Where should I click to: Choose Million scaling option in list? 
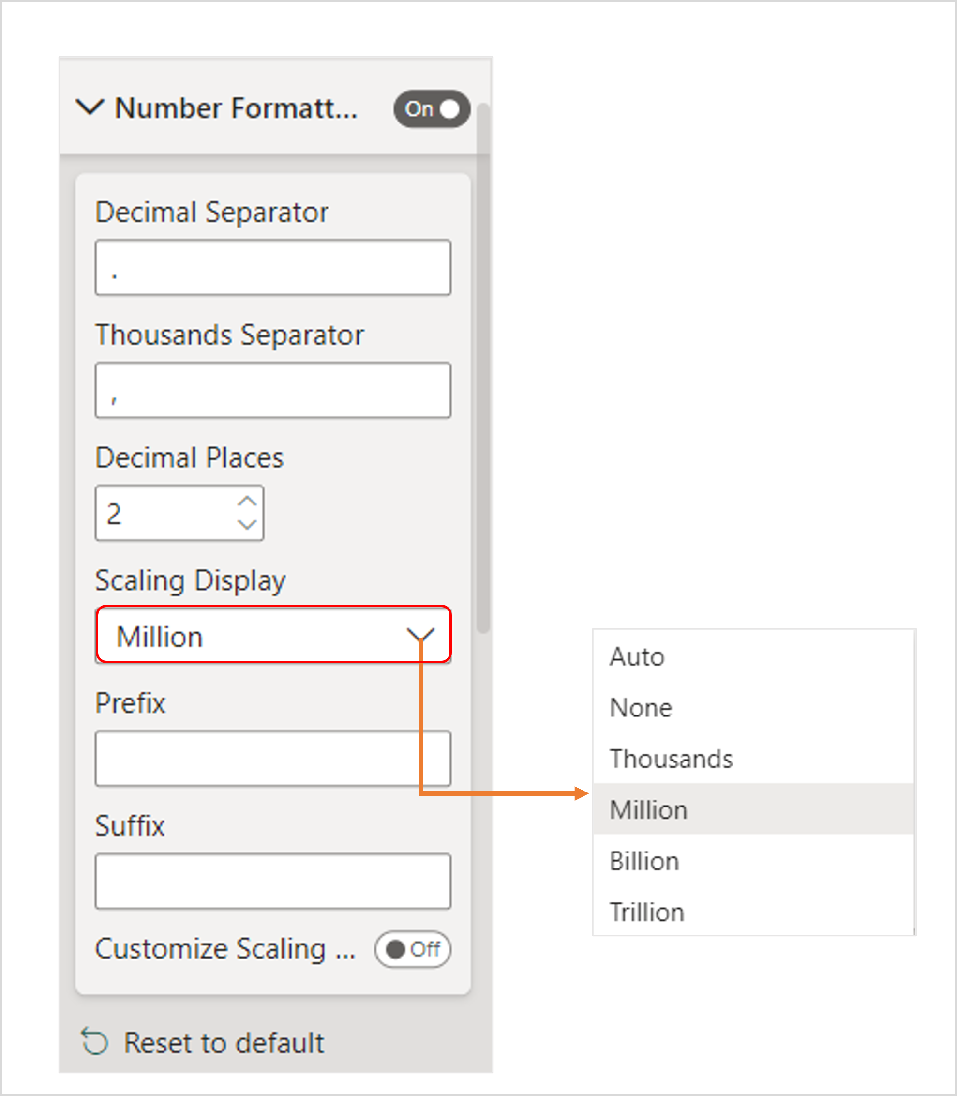(648, 809)
